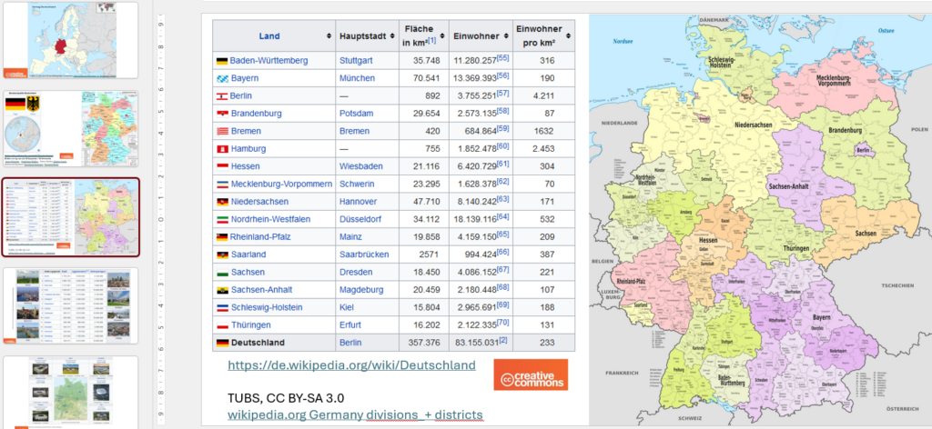Click the Thüringen flag icon

221,325
